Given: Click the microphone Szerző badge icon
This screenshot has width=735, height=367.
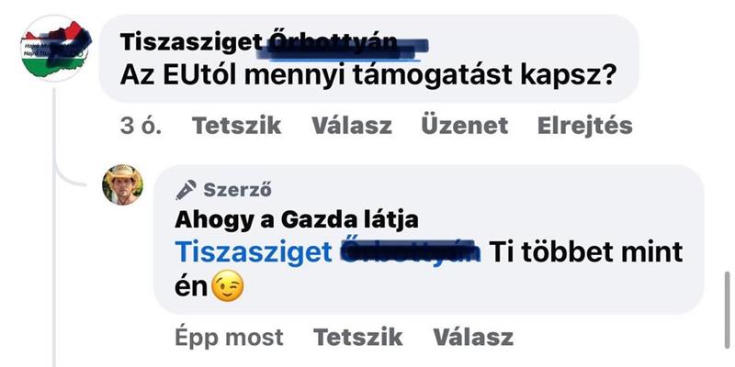Looking at the screenshot, I should tap(186, 190).
